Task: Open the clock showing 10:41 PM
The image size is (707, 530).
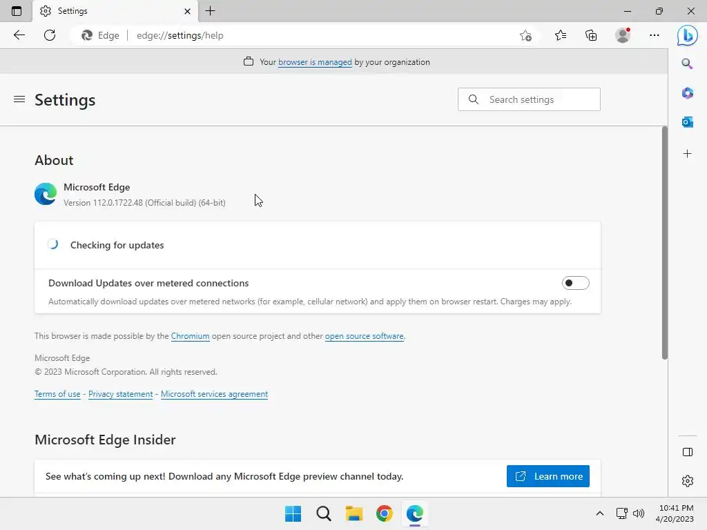Action: click(x=675, y=513)
